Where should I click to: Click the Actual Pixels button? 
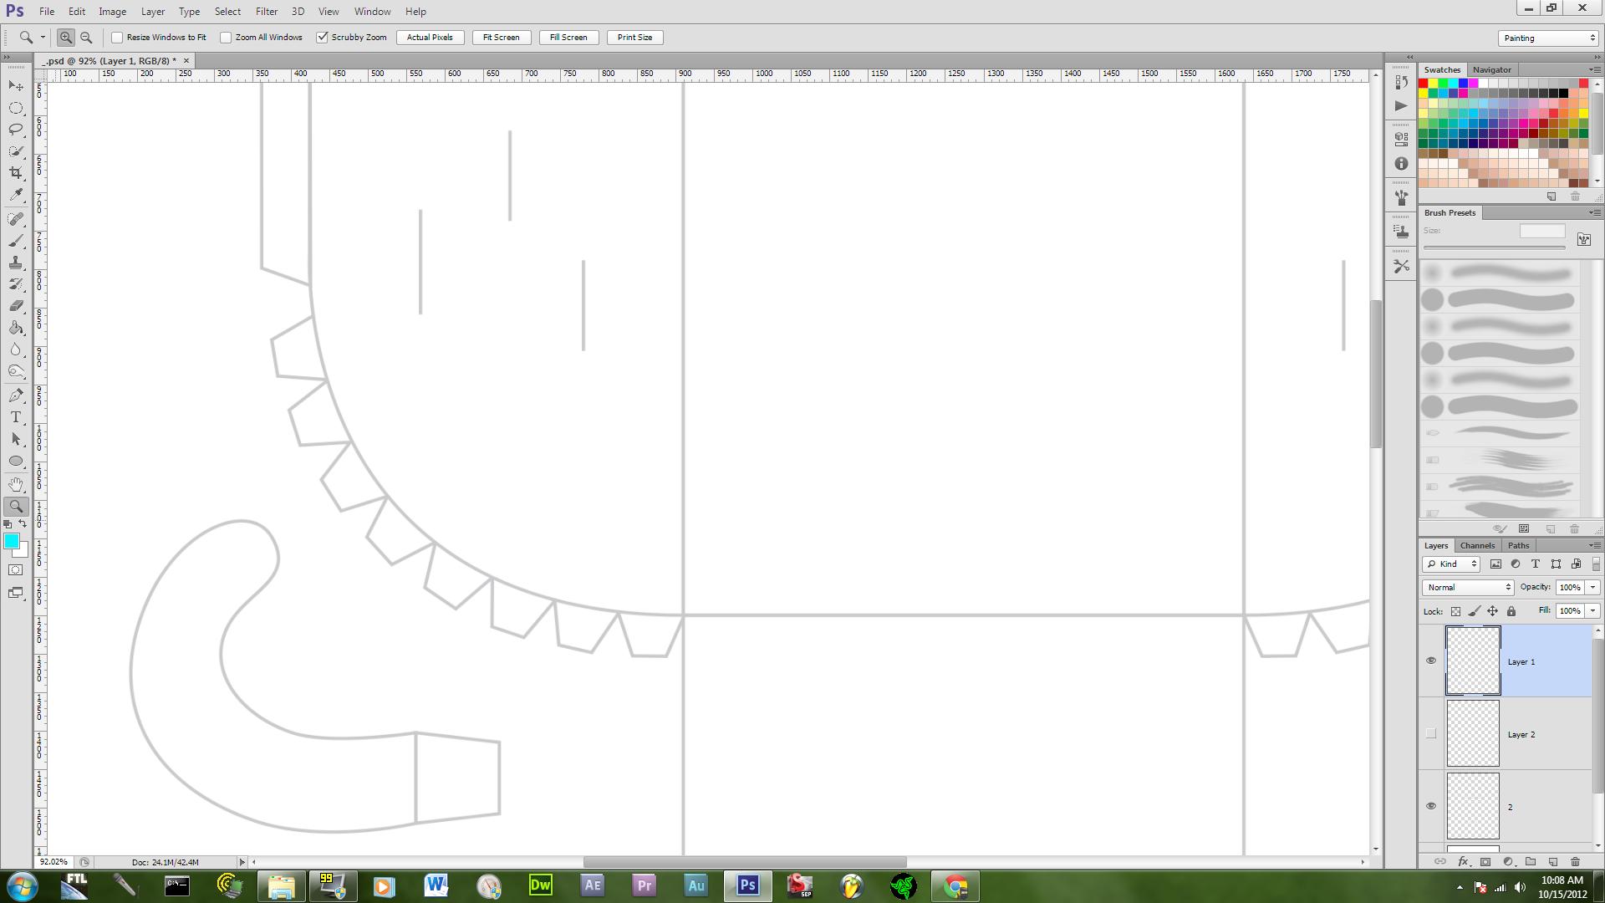click(x=430, y=38)
